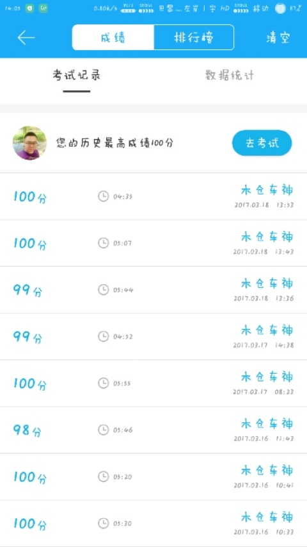Open the 数据统计 tab
Image resolution: width=307 pixels, height=547 pixels.
tap(230, 75)
